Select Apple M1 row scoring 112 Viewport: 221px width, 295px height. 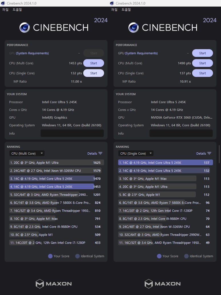[166, 195]
